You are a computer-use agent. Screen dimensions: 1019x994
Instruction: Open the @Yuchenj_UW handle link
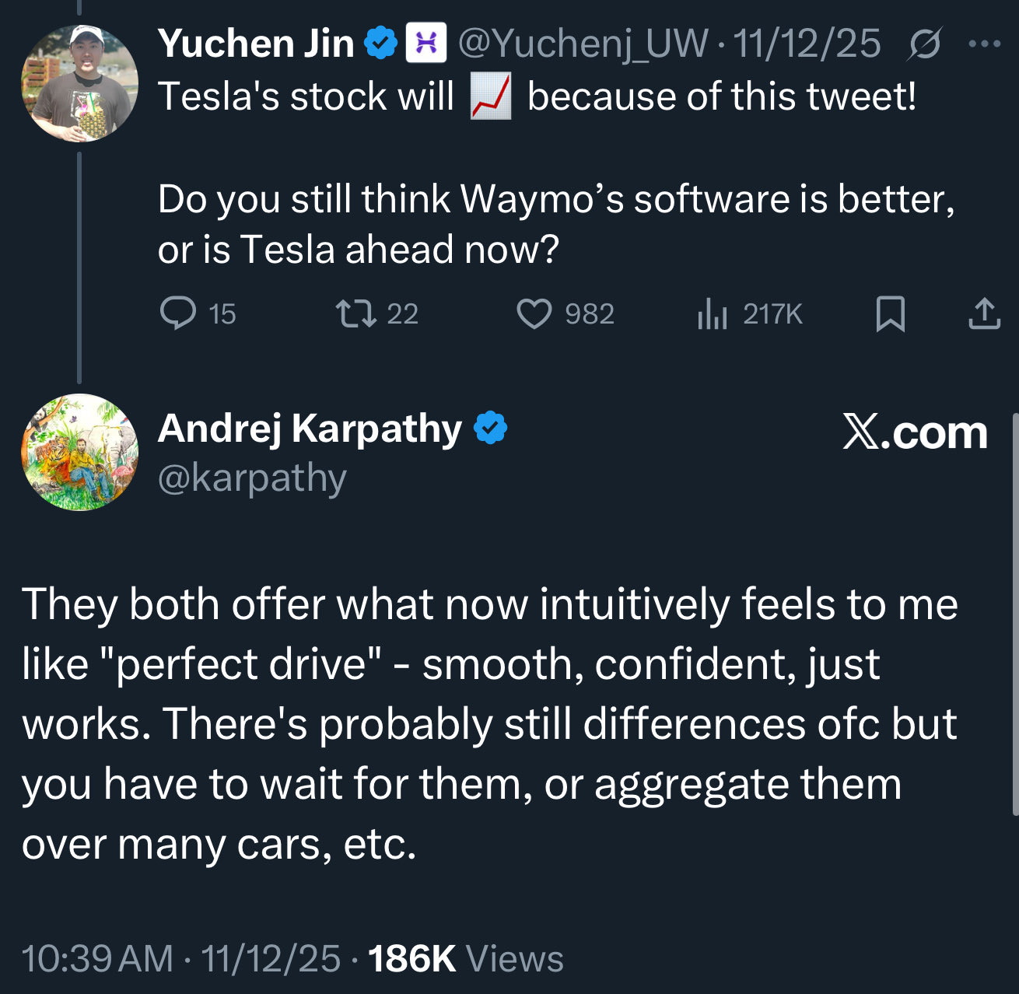coord(583,44)
